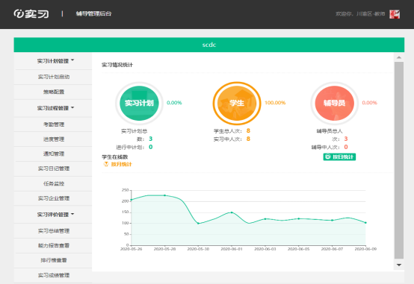Open 排行榜查看 in sidebar

53,260
